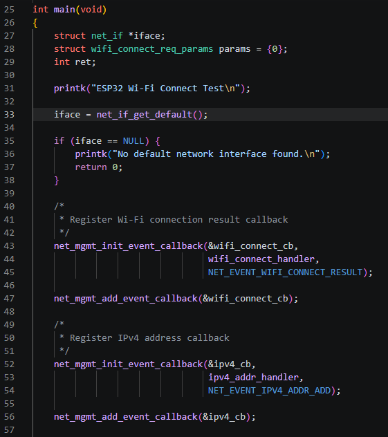Click comment 'Register Wi-Fi connection result callback'
The image size is (388, 437).
coord(178,220)
